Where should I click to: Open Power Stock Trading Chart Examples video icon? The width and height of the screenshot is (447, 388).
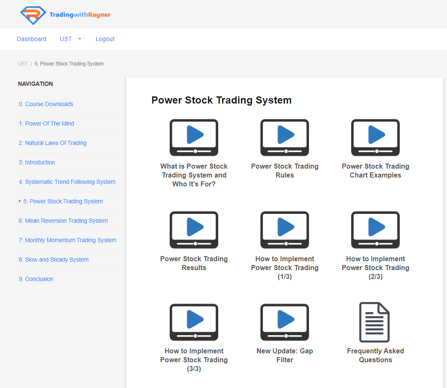375,137
